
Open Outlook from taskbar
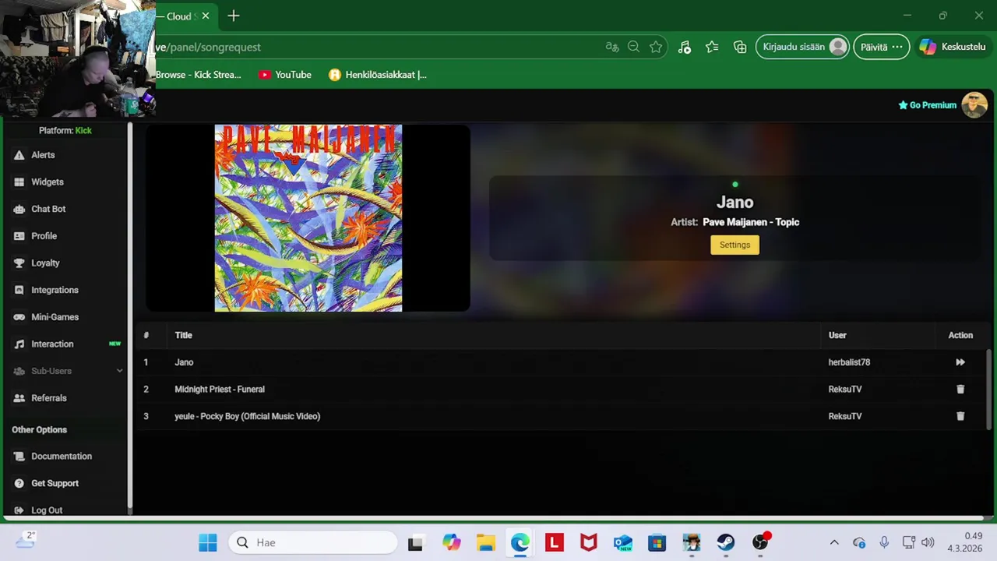coord(623,542)
